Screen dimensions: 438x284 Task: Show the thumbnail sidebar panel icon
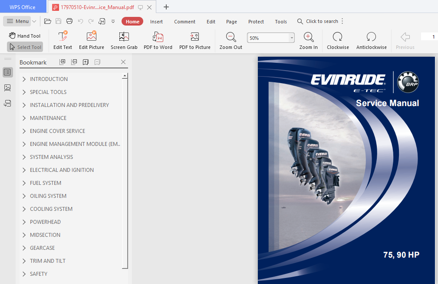7,88
